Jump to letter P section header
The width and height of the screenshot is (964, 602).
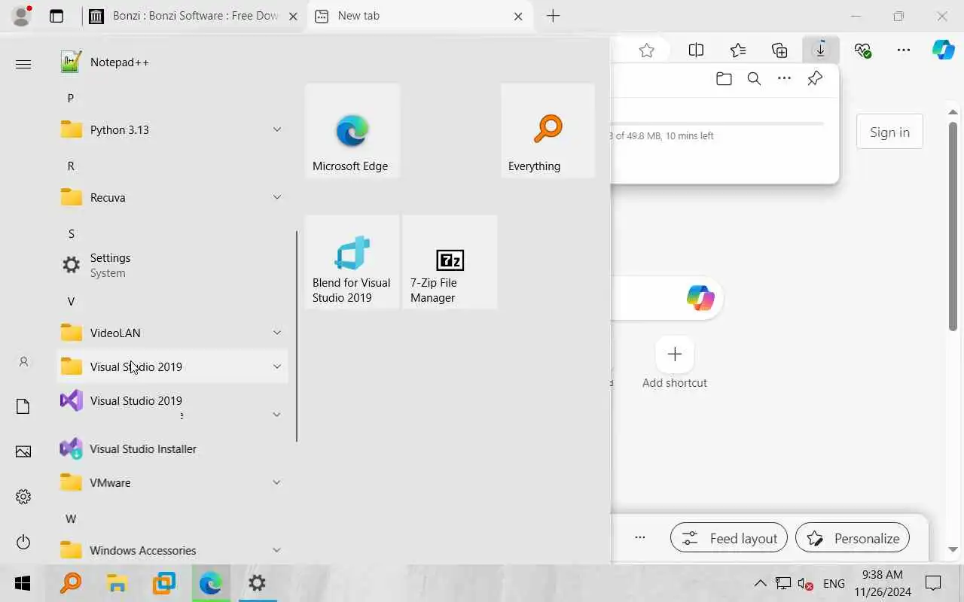pyautogui.click(x=71, y=98)
